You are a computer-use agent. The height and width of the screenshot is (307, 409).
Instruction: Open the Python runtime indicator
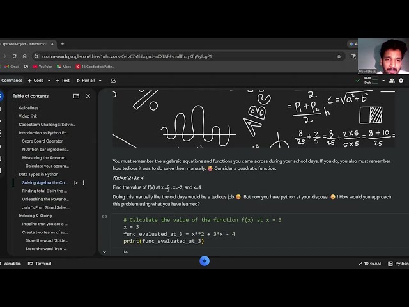pos(398,264)
